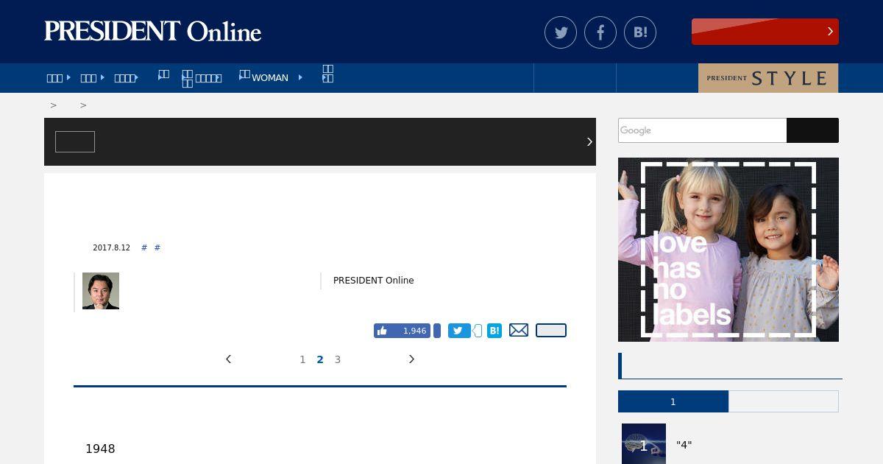Click the outlined button right of envelope
Screen dimensions: 883x464
point(551,330)
